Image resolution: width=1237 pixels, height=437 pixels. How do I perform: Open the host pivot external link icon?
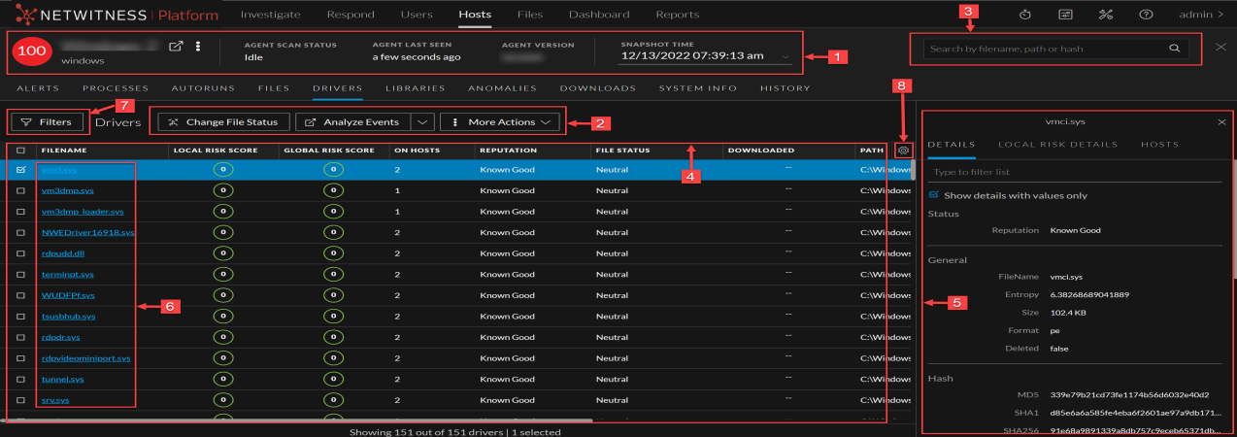point(176,47)
